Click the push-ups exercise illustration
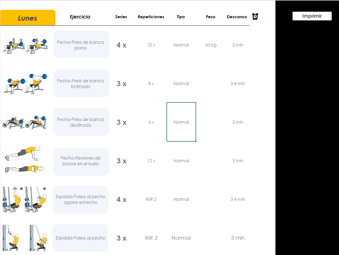This screenshot has height=255, width=339. point(25,160)
